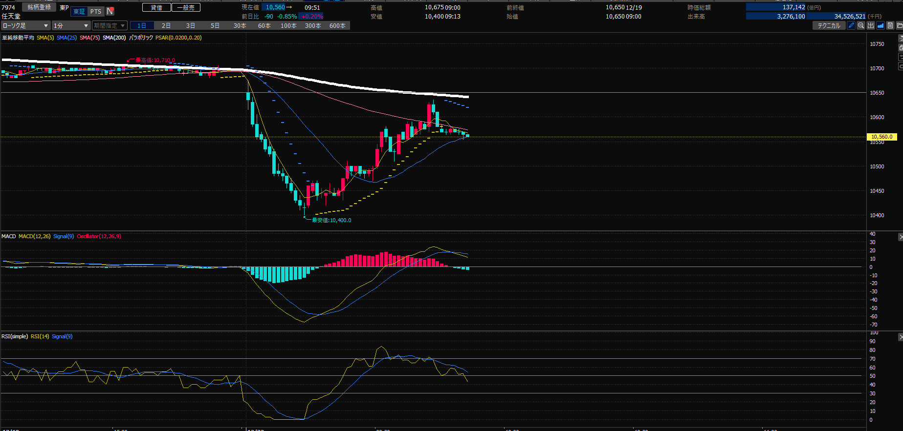Select the 5日 range tab
903x431 pixels.
(x=215, y=26)
